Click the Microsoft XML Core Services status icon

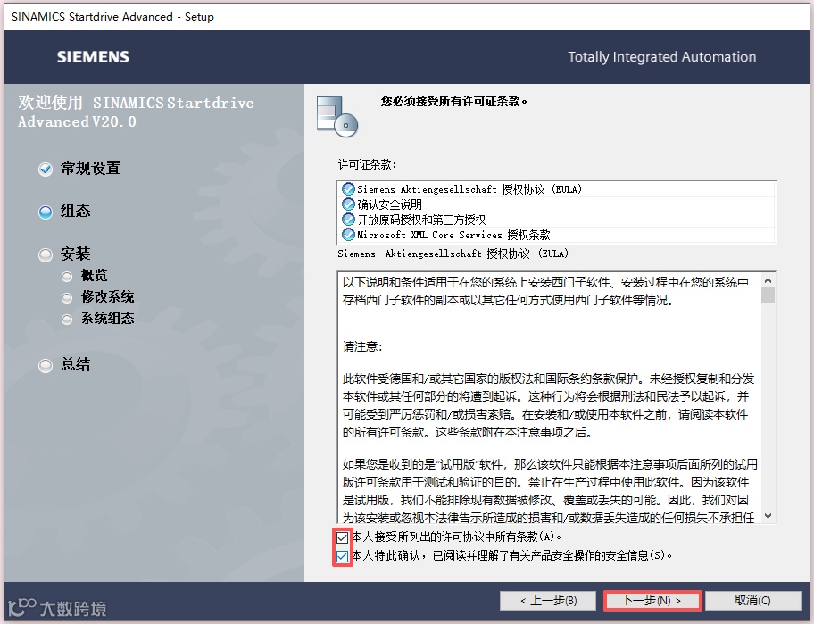[x=348, y=235]
